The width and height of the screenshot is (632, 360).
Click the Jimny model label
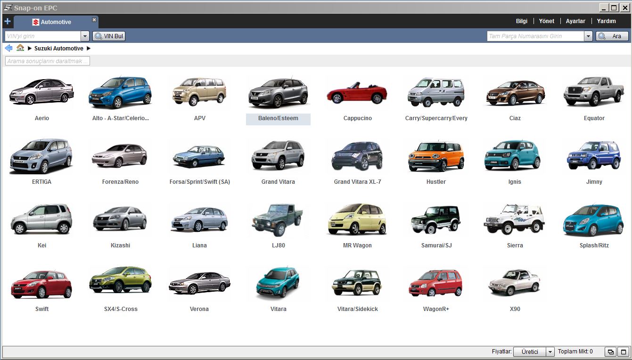tap(594, 182)
